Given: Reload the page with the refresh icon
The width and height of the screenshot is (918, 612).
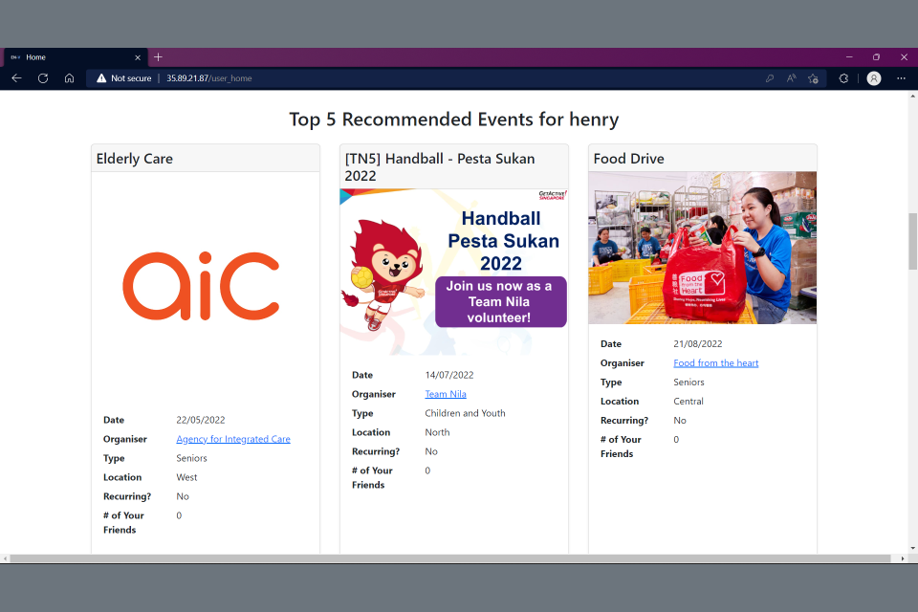Looking at the screenshot, I should click(43, 77).
